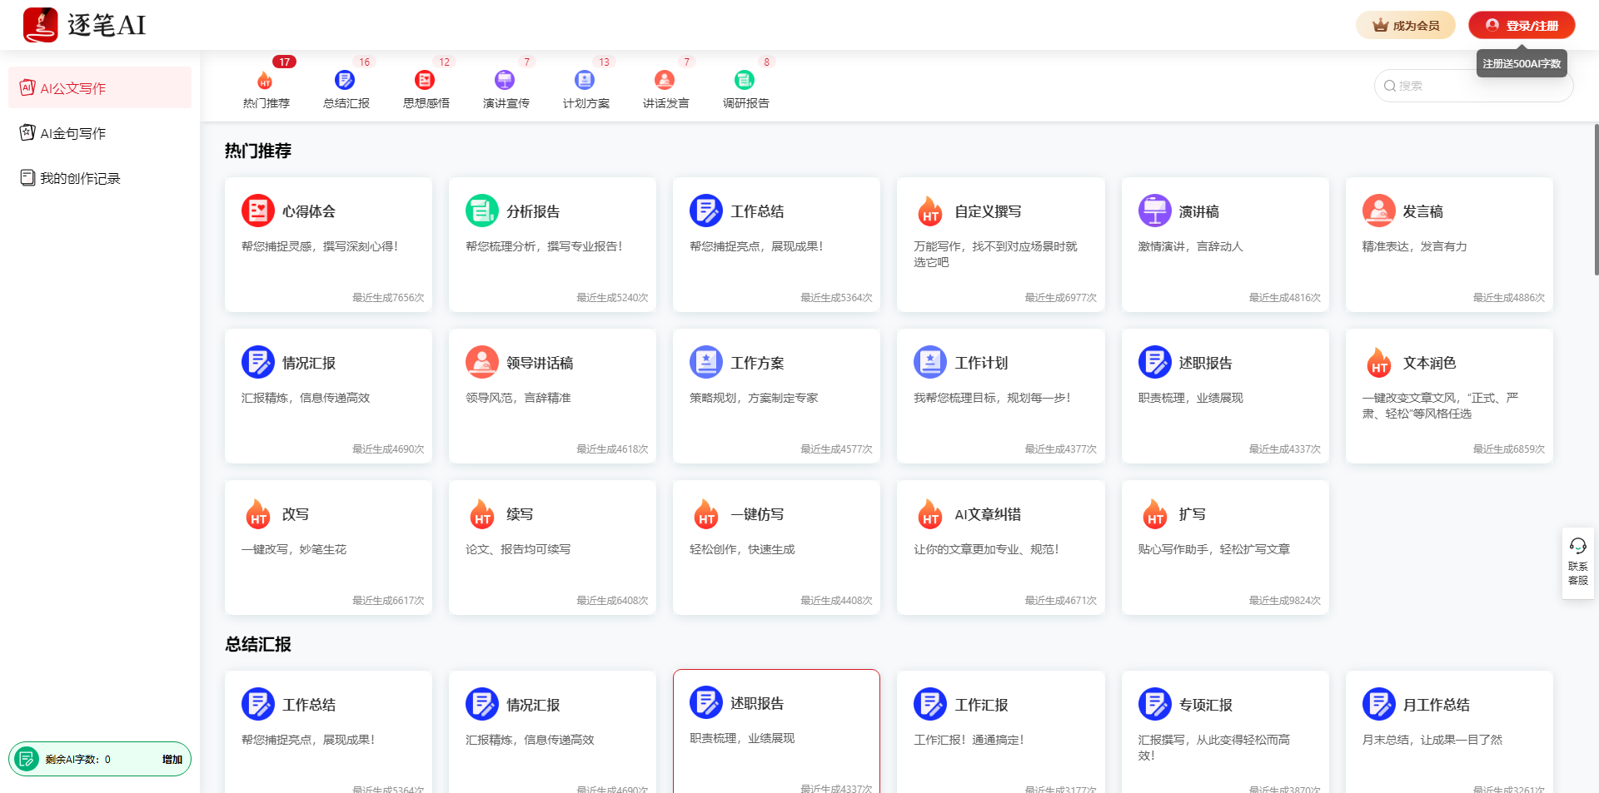Click the 注册送500AI字数 tooltip
The image size is (1599, 793).
[1522, 63]
